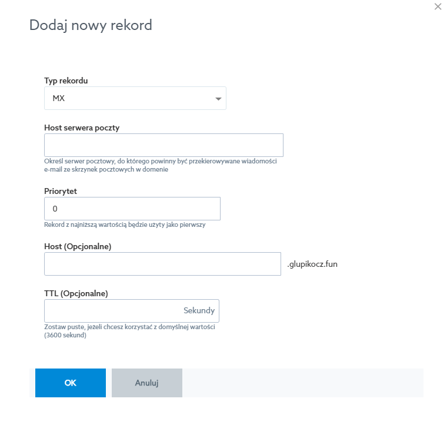
Task: Focus the TTL (Opcjonalne) input box
Action: tap(112, 311)
